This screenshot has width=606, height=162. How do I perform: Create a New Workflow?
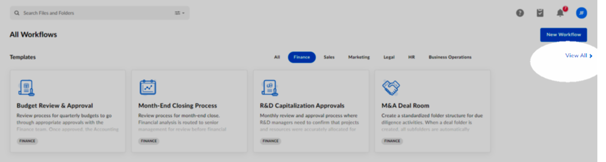563,34
